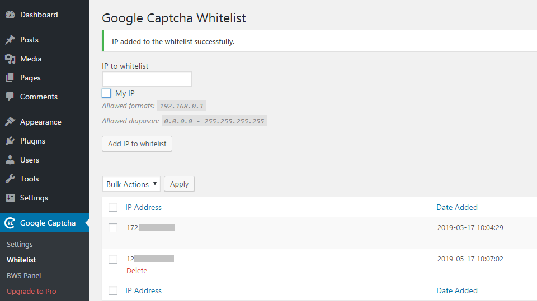
Task: Click IP Address in table footer
Action: click(143, 290)
